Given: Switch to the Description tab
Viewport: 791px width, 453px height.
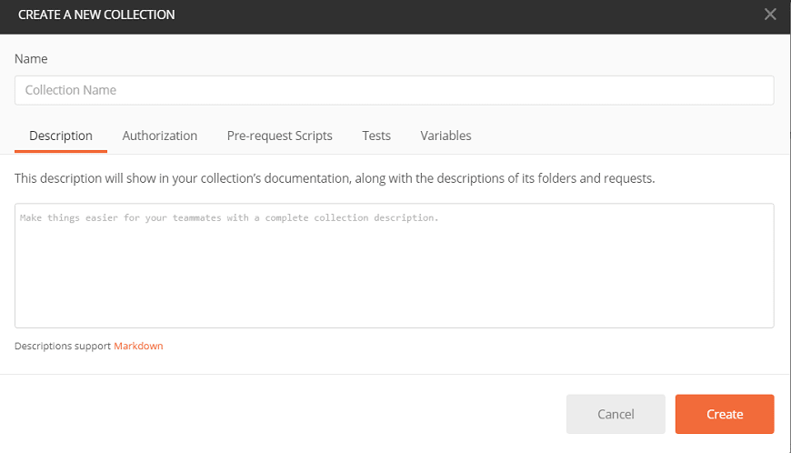Looking at the screenshot, I should (x=61, y=136).
